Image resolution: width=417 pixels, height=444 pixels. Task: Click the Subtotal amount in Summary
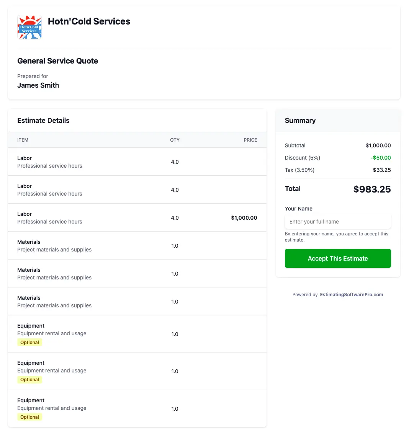click(378, 145)
